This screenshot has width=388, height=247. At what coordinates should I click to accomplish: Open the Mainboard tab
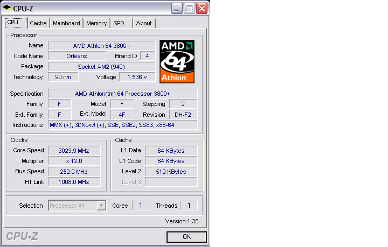click(66, 23)
